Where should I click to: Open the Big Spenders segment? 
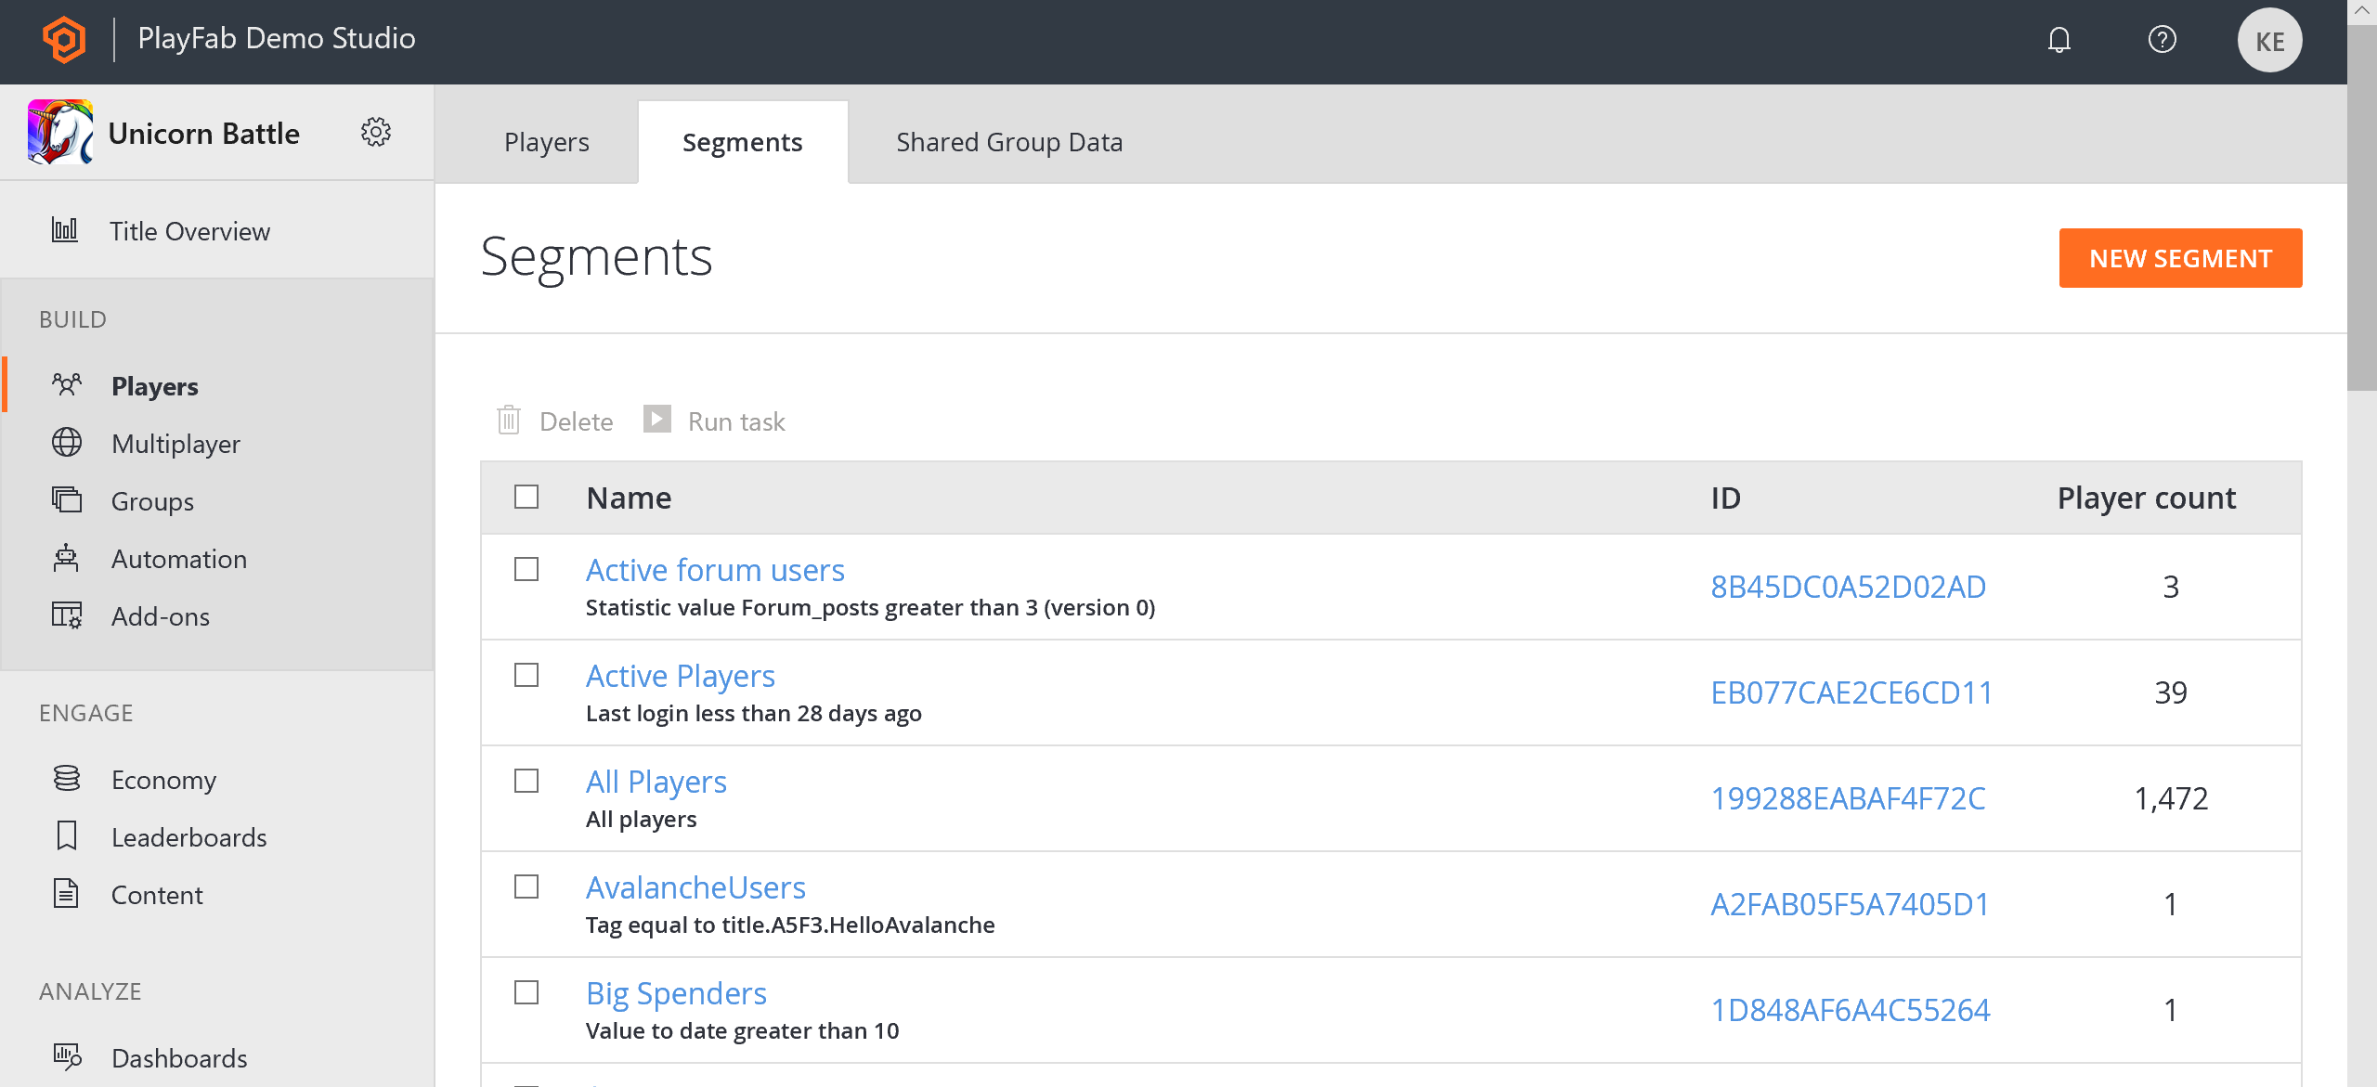(x=679, y=993)
